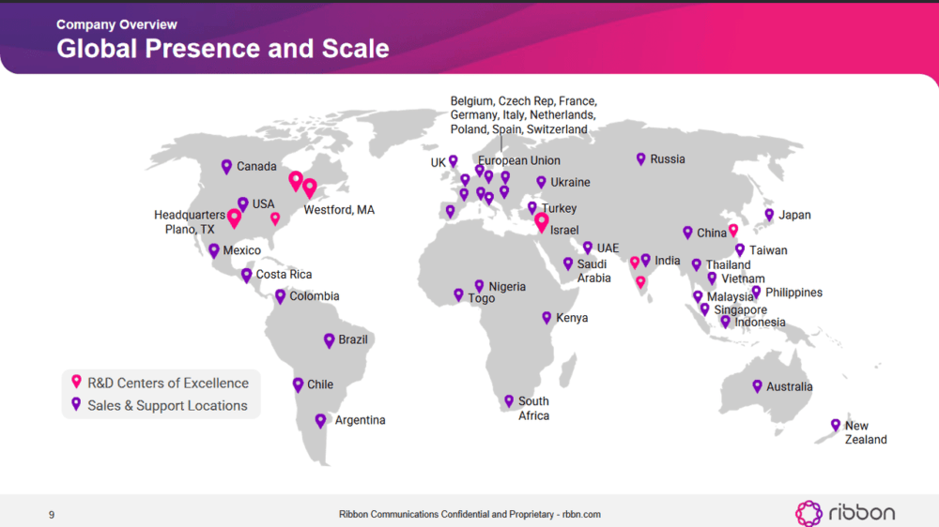The image size is (939, 527).
Task: Click the pink Israel R&D pin
Action: click(542, 222)
